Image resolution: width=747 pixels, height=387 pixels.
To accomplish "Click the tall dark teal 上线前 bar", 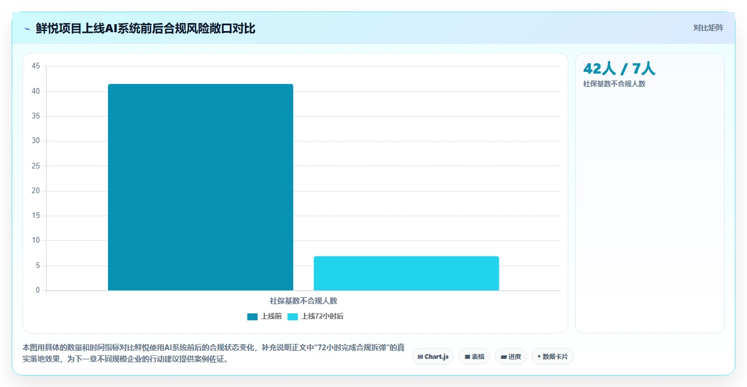I will click(x=201, y=187).
